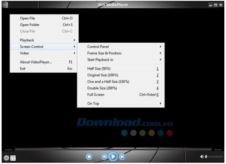Choose Open Folder from the menu
This screenshot has height=164, width=226.
pyautogui.click(x=44, y=25)
